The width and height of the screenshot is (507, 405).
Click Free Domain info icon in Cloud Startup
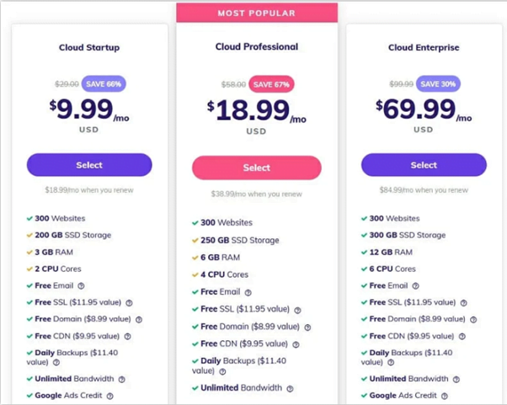(x=139, y=320)
